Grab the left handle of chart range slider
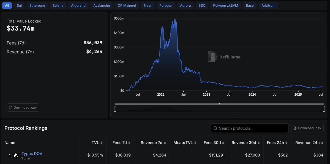 point(115,109)
